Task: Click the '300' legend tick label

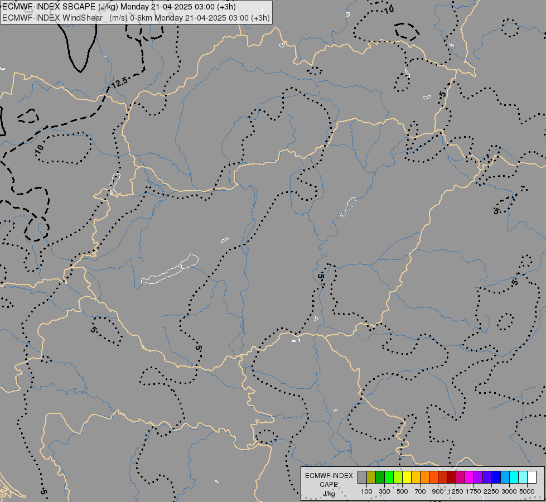Action: [x=384, y=491]
